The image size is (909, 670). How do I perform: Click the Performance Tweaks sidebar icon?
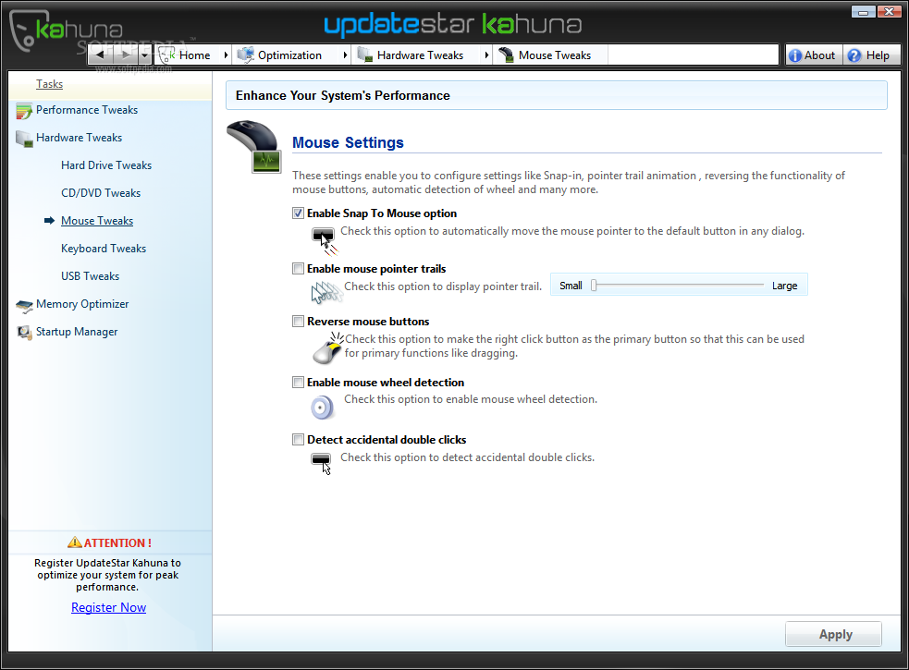click(24, 111)
